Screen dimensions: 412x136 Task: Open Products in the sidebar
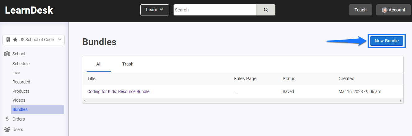click(21, 91)
